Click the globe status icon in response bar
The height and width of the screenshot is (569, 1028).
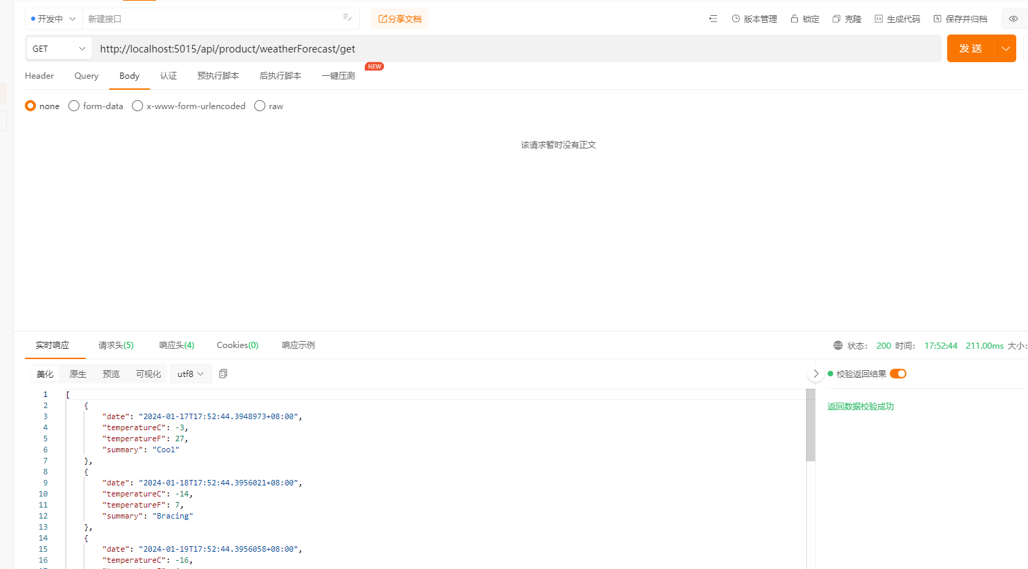click(x=837, y=345)
